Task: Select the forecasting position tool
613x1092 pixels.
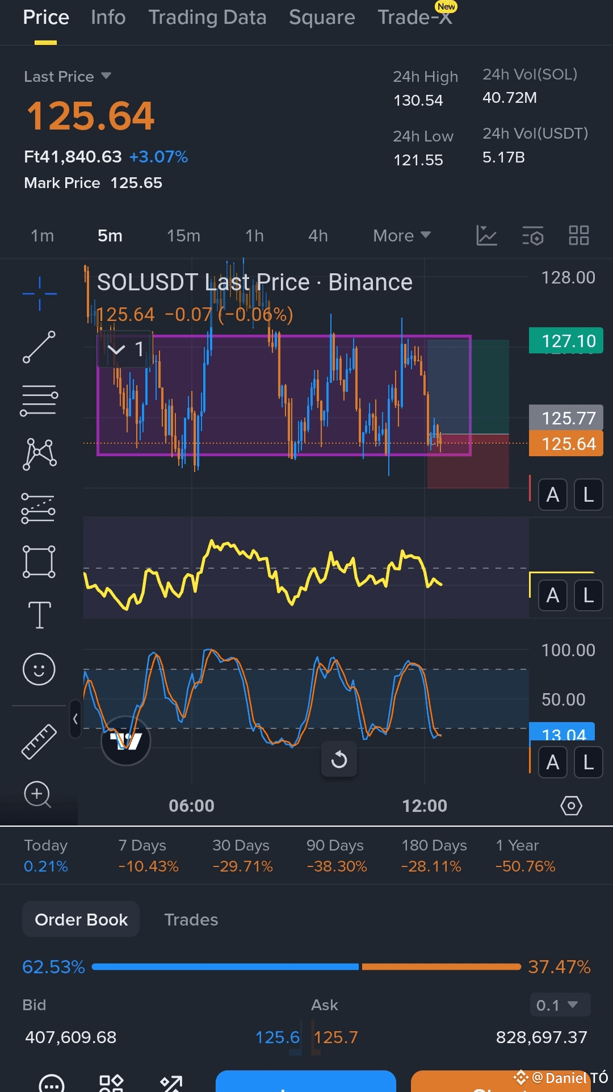Action: click(x=39, y=507)
